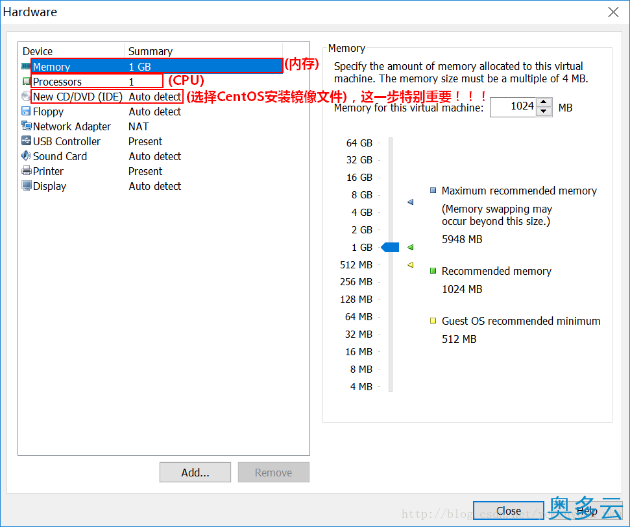The height and width of the screenshot is (527, 630).
Task: Click the 256 MB scale label
Action: 356,282
